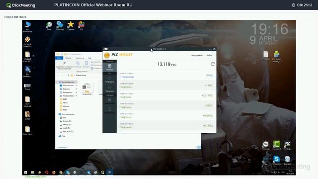Select the Получено transaction of +0,01 PLC
Image resolution: width=318 pixels, height=179 pixels.
(x=166, y=95)
